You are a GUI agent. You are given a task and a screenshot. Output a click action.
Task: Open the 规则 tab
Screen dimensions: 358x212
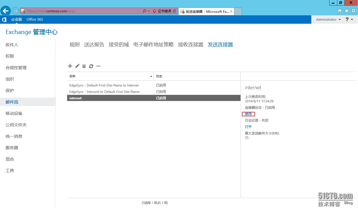click(x=74, y=45)
